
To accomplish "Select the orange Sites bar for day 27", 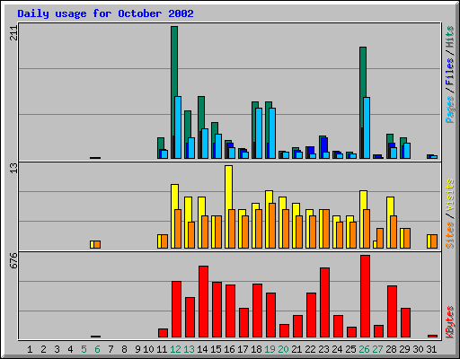I will click(380, 238).
